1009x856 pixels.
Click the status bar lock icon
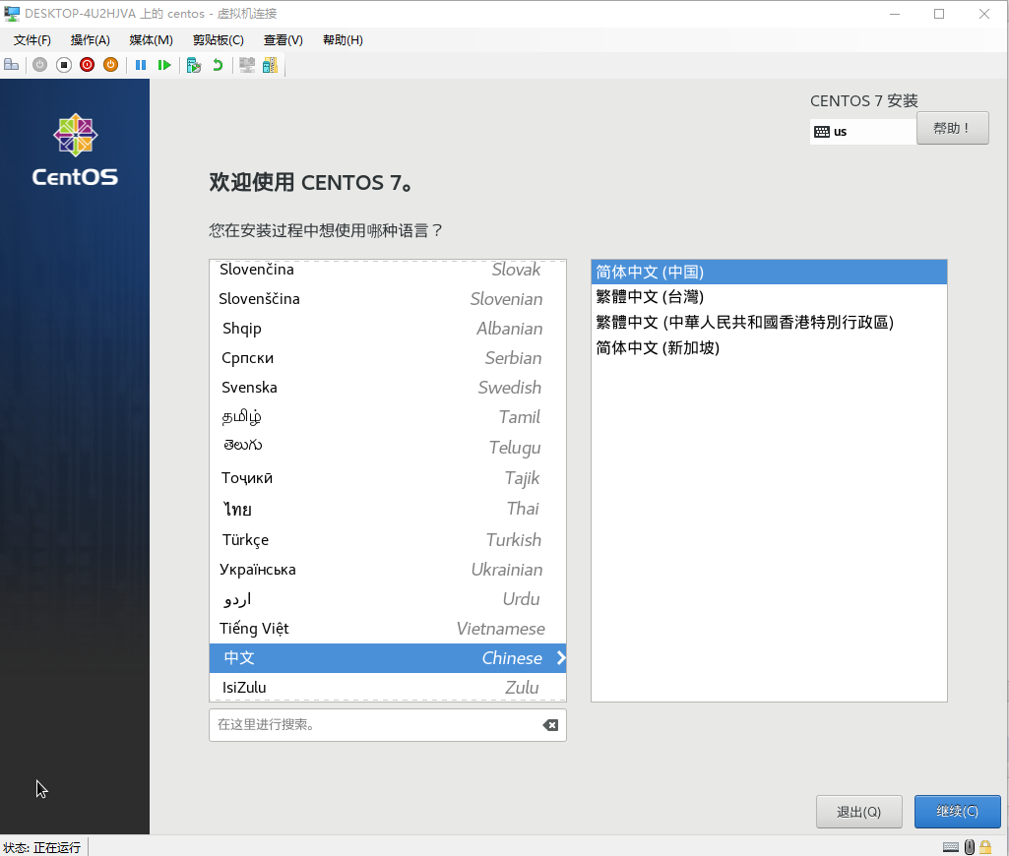(985, 847)
